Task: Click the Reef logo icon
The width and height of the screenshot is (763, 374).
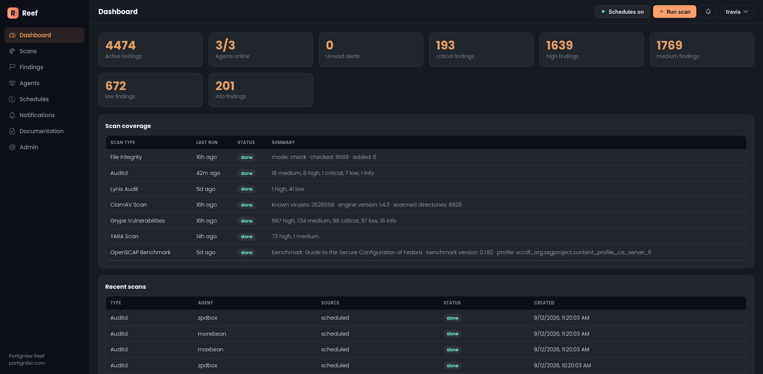Action: coord(13,13)
